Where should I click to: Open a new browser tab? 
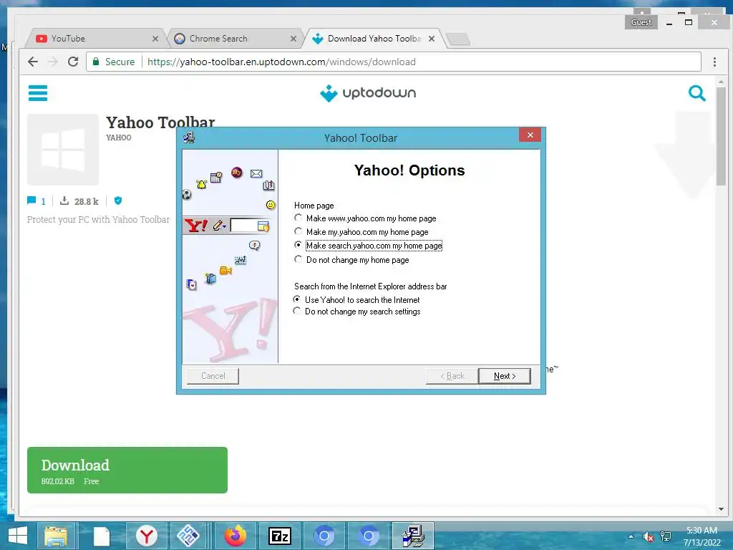[x=458, y=39]
